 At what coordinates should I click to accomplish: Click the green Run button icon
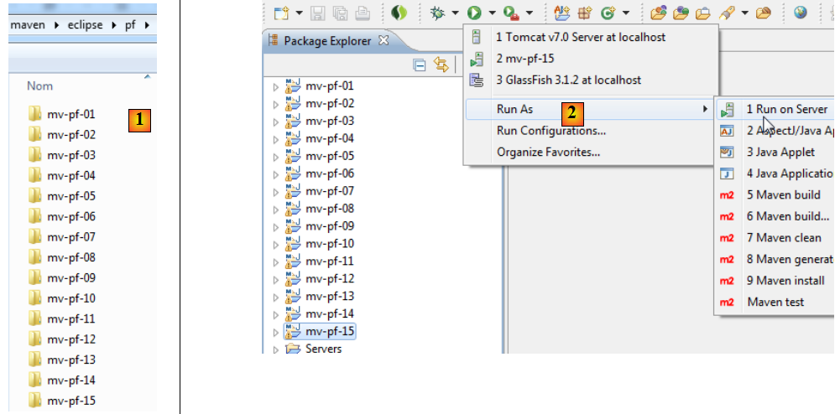click(474, 13)
